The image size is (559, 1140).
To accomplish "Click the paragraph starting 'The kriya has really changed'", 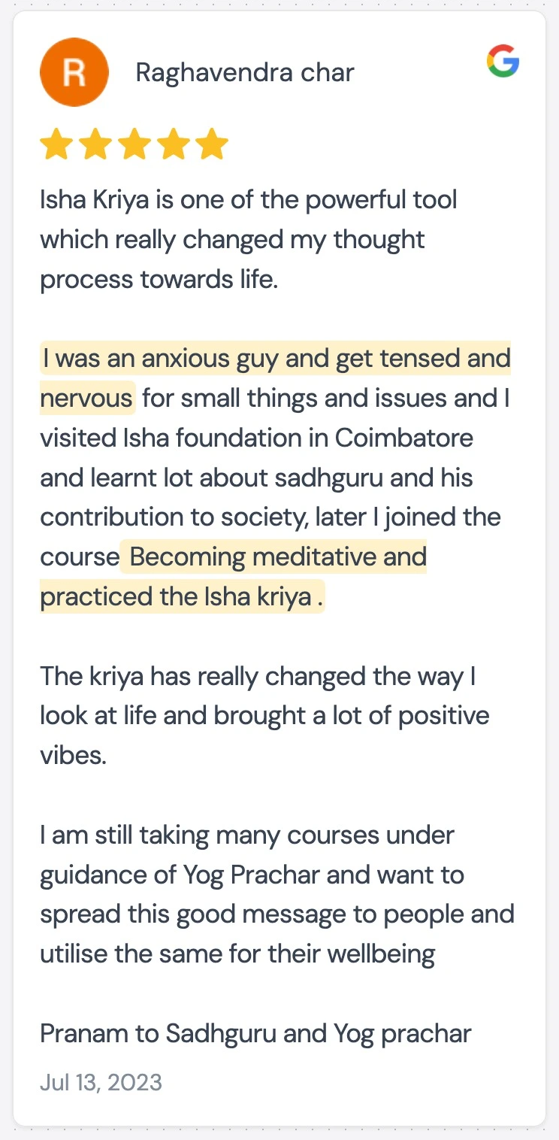I will [258, 676].
